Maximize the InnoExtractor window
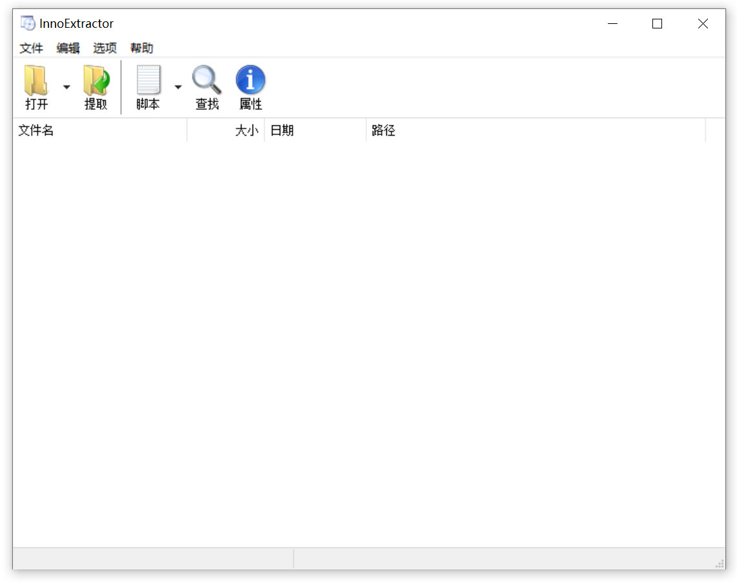 pyautogui.click(x=657, y=24)
